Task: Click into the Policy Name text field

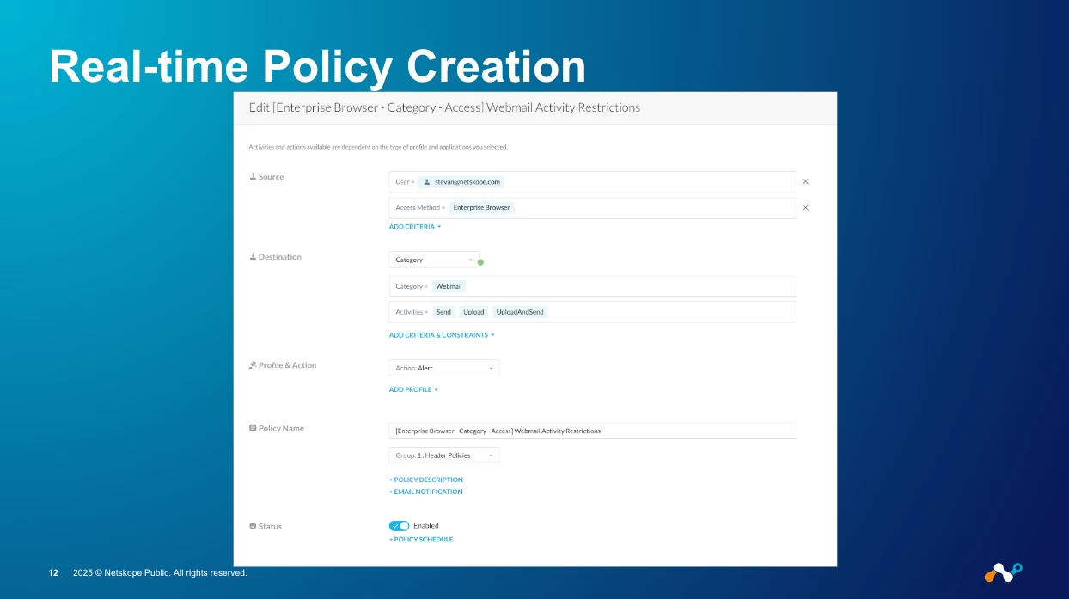Action: coord(593,431)
